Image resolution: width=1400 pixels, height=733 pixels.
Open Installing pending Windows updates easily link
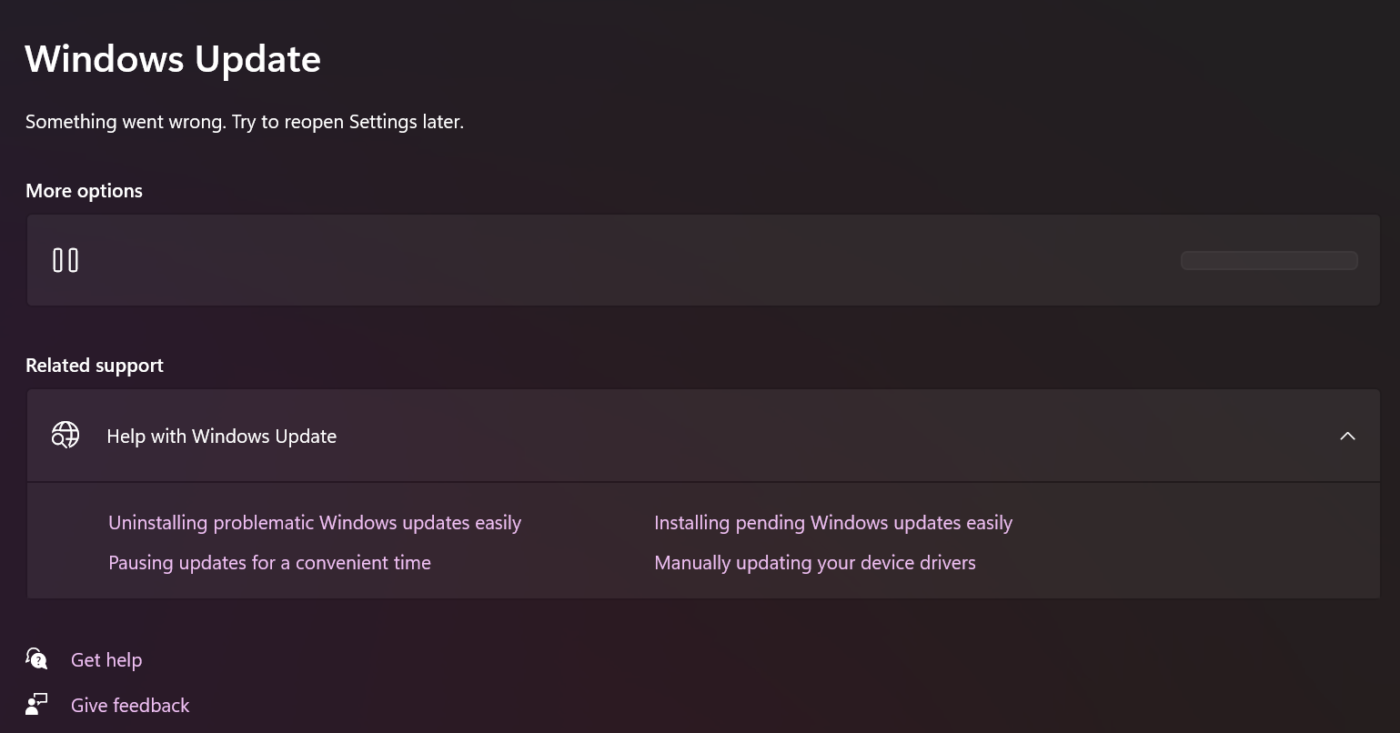point(832,523)
